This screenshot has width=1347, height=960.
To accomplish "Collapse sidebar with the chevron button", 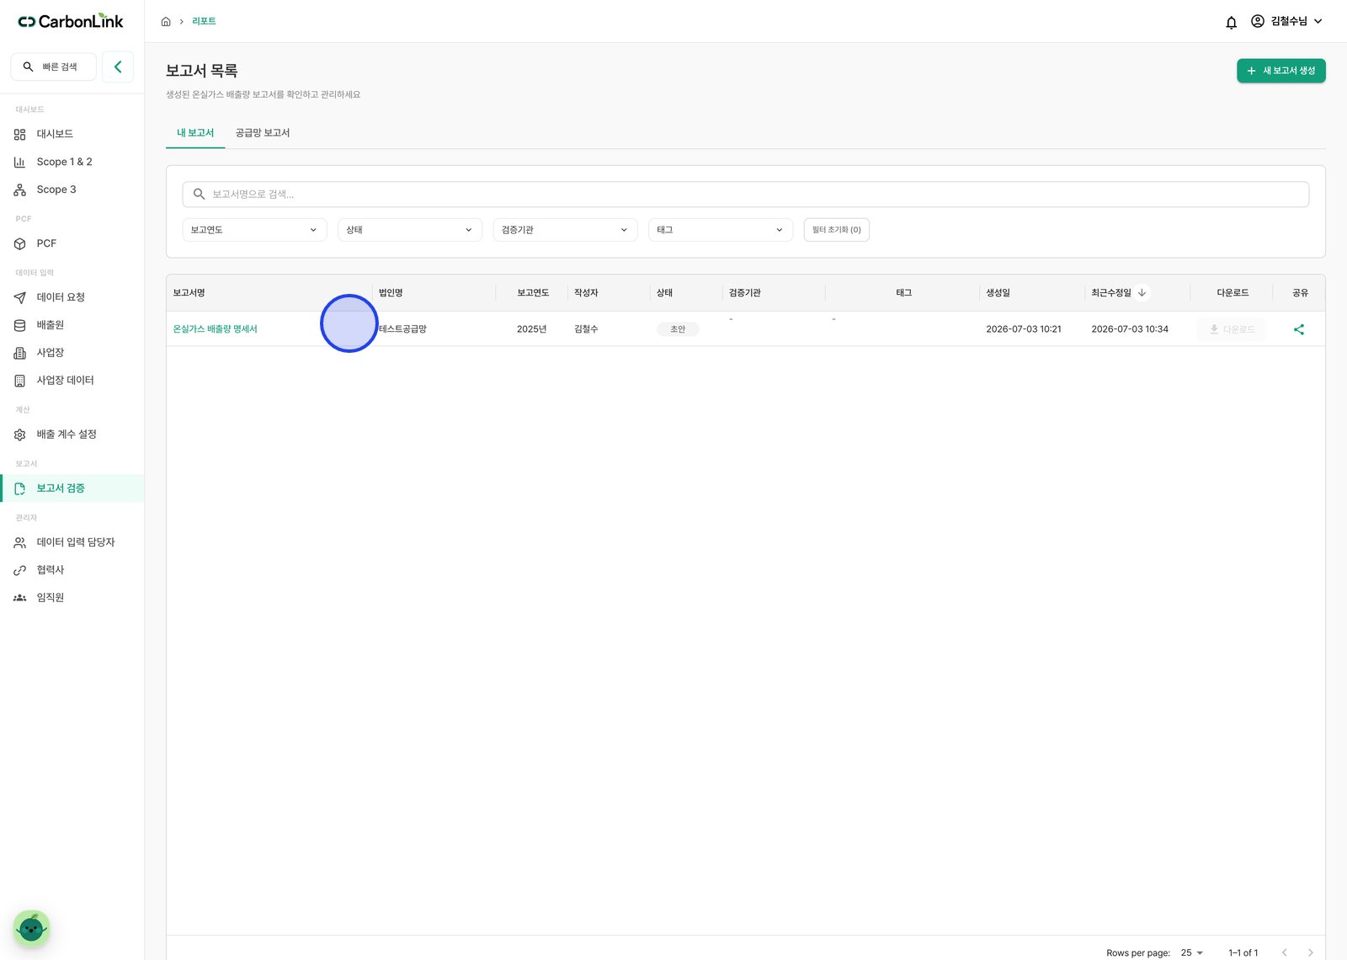I will click(x=118, y=67).
